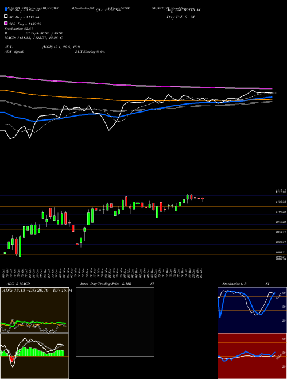Select the "20 Day - 1126.28" label
The height and width of the screenshot is (379, 287).
tap(24, 10)
